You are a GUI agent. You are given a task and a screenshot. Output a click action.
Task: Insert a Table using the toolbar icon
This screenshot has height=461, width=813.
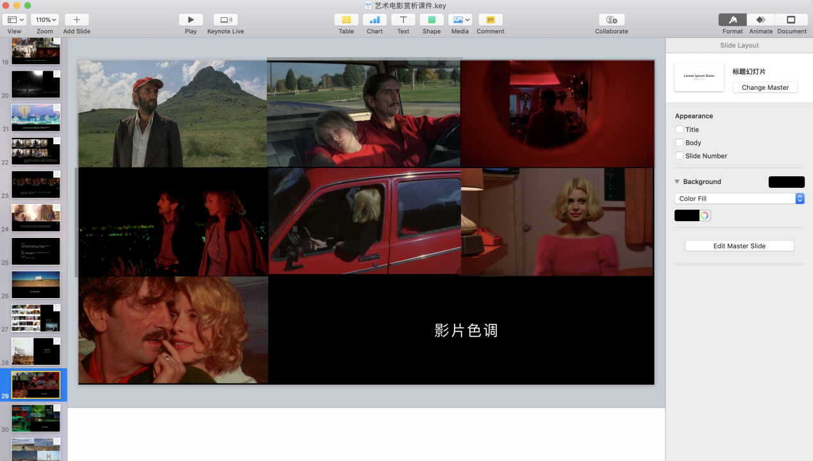click(x=346, y=20)
